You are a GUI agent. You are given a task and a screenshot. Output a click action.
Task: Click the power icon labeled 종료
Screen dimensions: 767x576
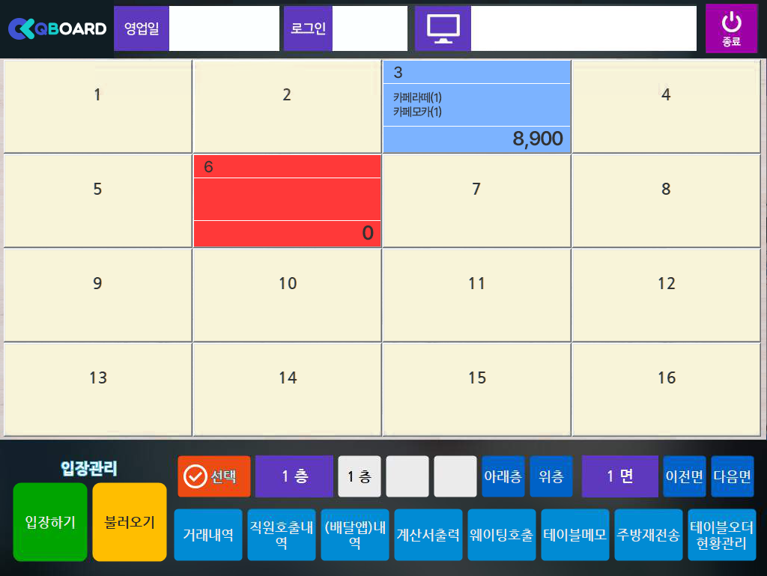pyautogui.click(x=731, y=28)
